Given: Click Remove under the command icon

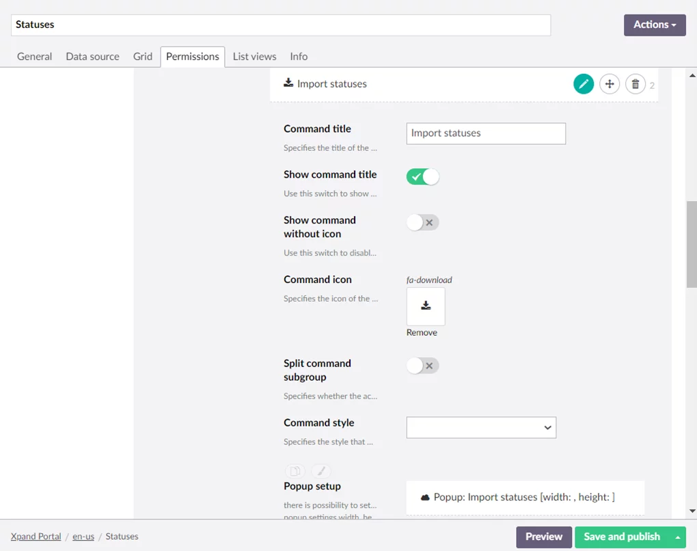Looking at the screenshot, I should (x=422, y=333).
